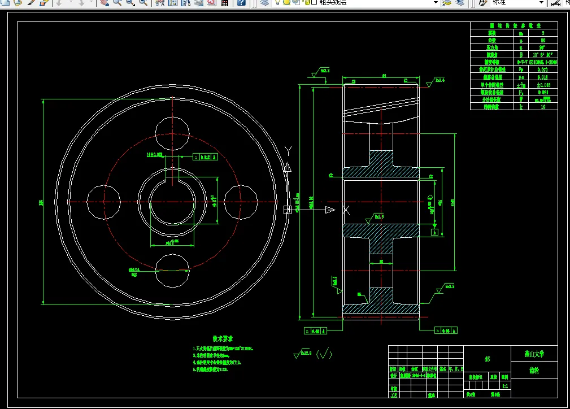
Task: Open the Properties palette icon
Action: tap(160, 2)
